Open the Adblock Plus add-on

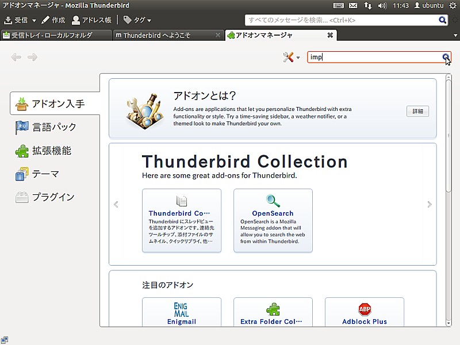pyautogui.click(x=365, y=312)
